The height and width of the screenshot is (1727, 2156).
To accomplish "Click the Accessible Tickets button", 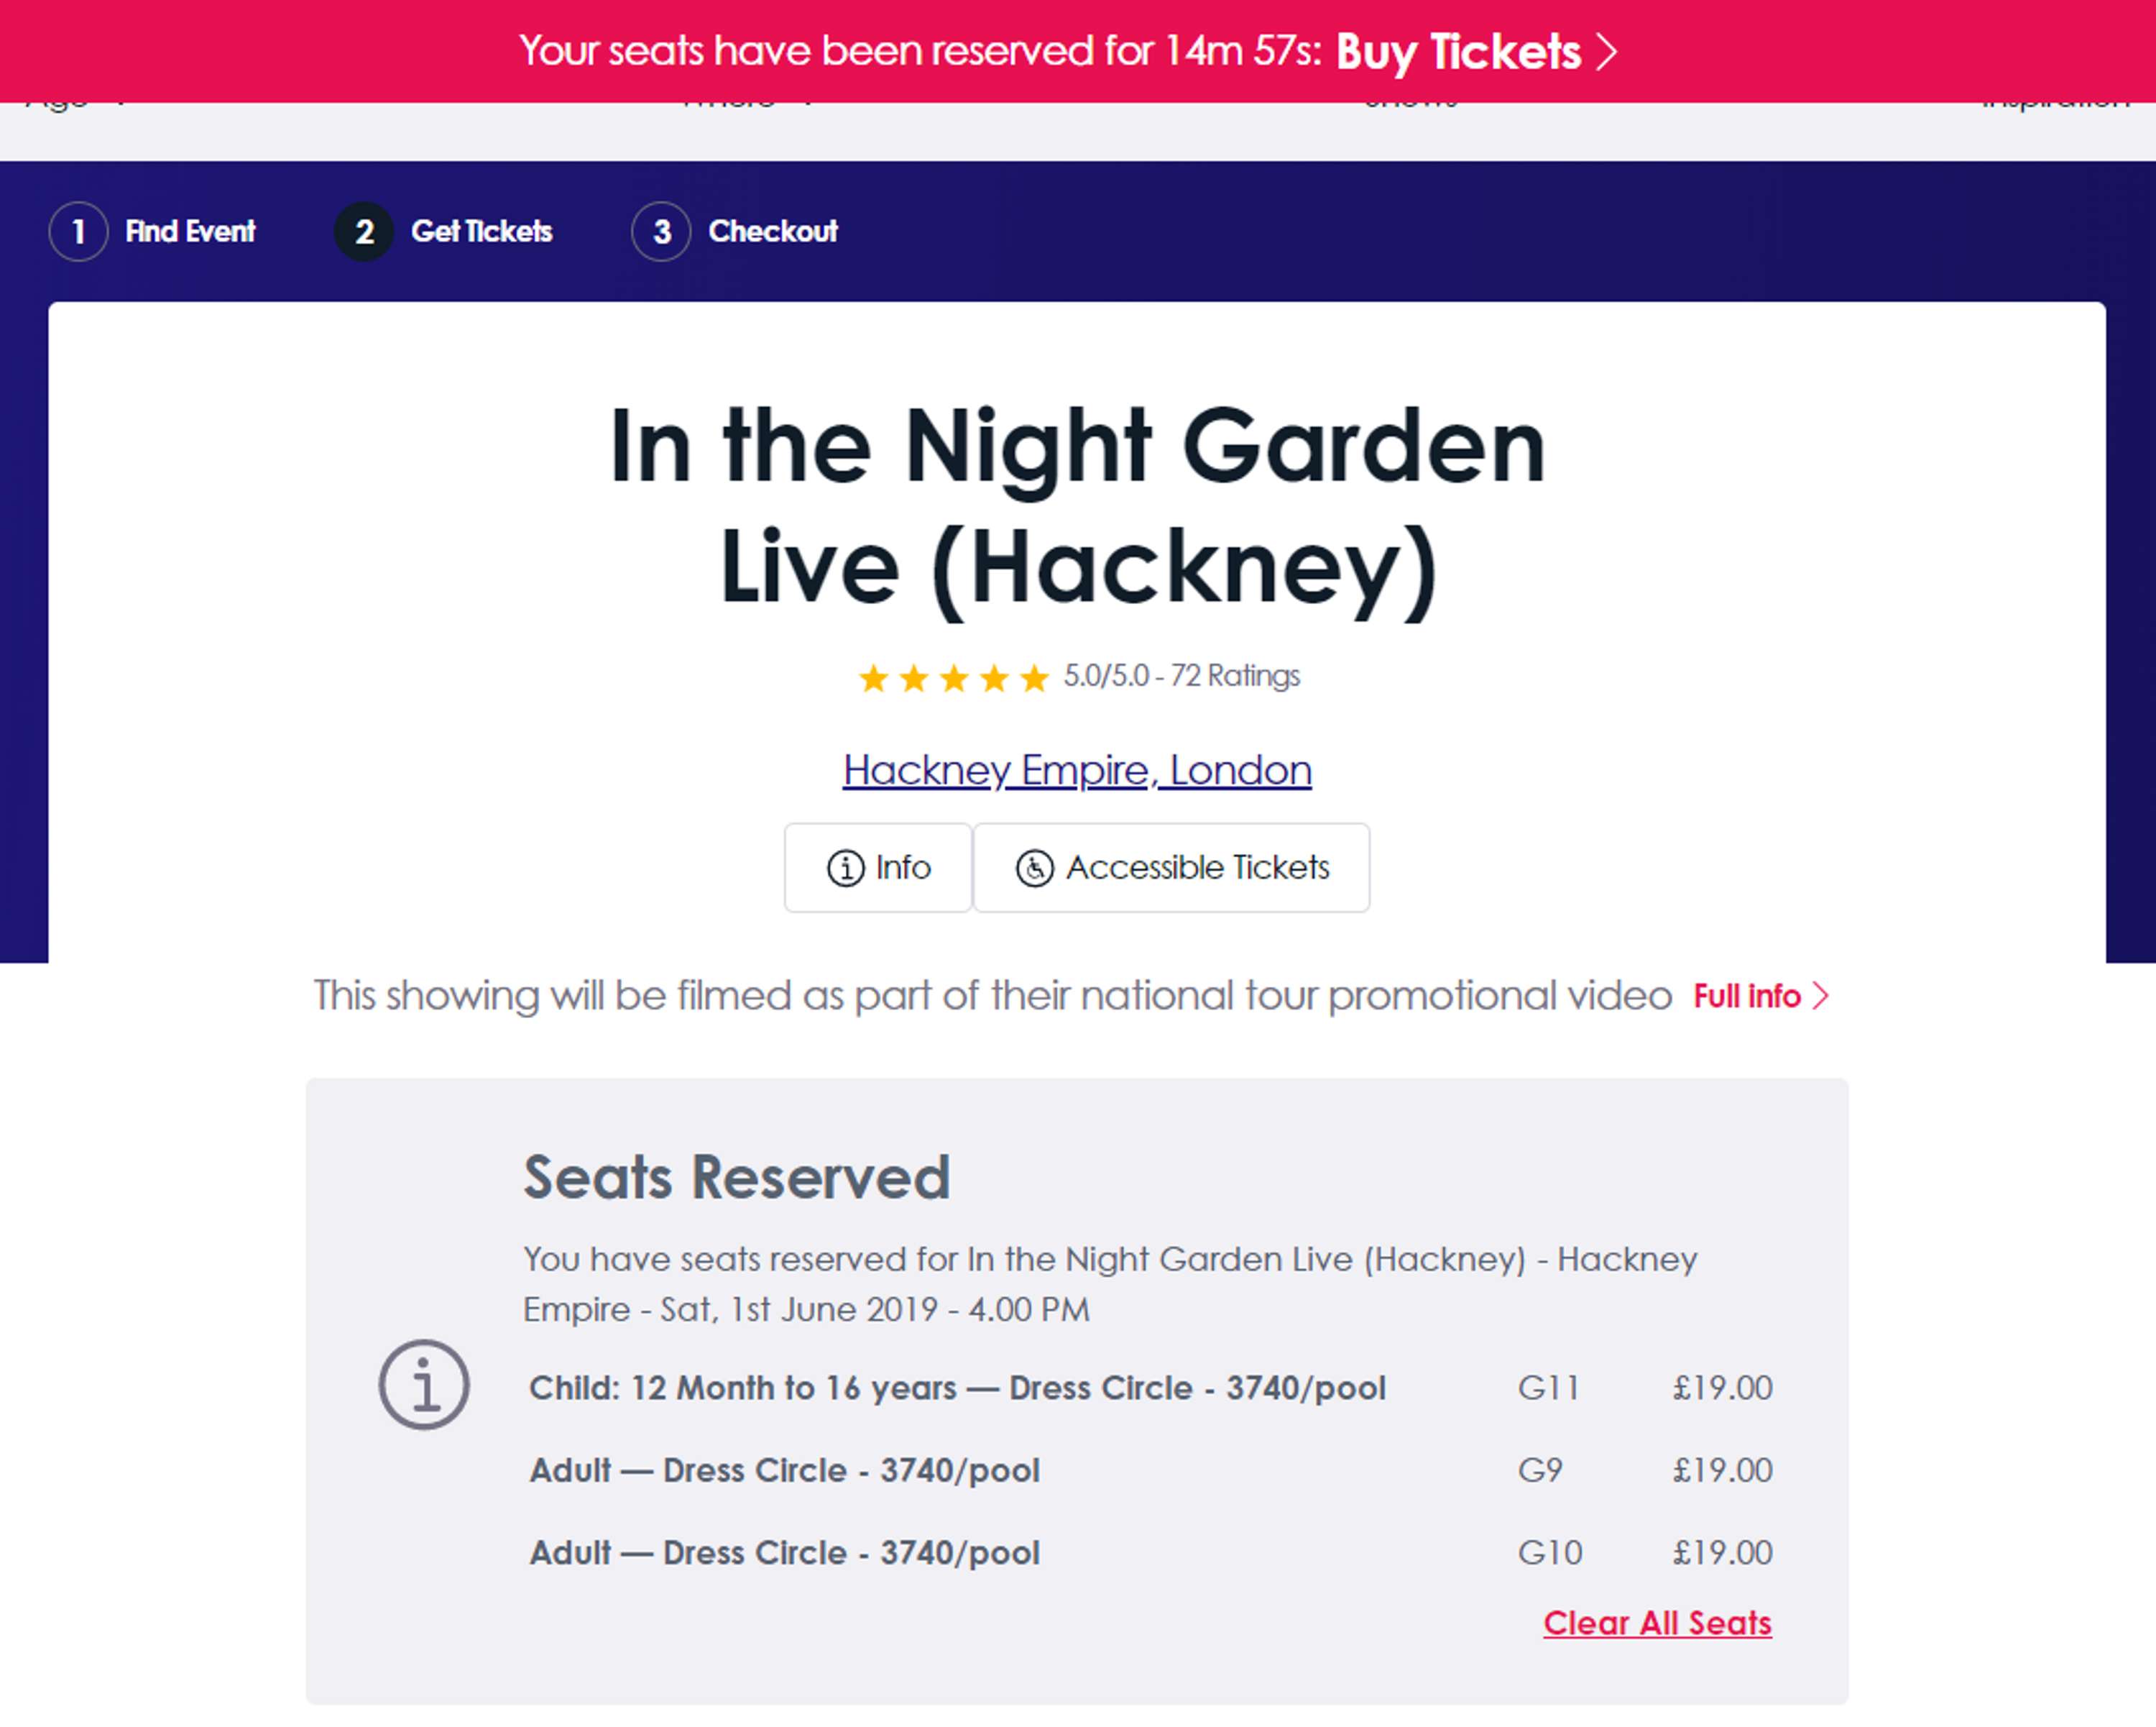I will (1171, 868).
